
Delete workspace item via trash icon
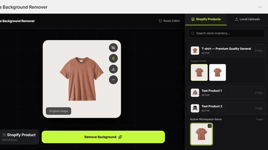210,126
